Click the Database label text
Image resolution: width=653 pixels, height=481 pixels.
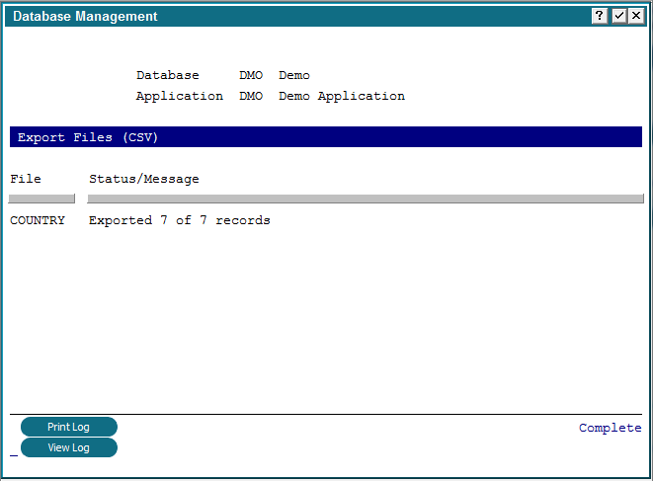pos(168,75)
